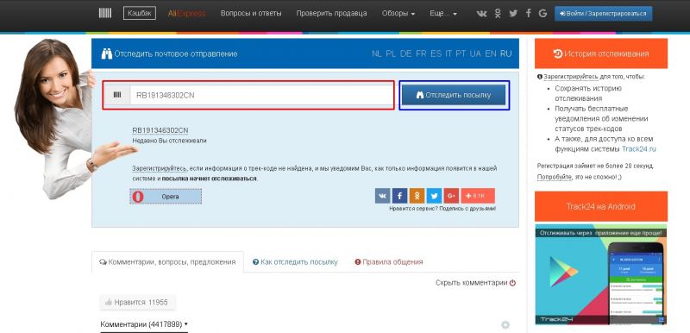Click the recently tracked RB191346302CN link
690x333 pixels.
coord(160,130)
